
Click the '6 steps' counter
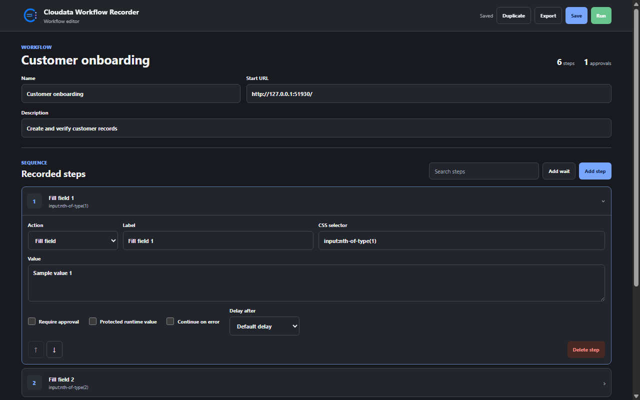pyautogui.click(x=565, y=62)
